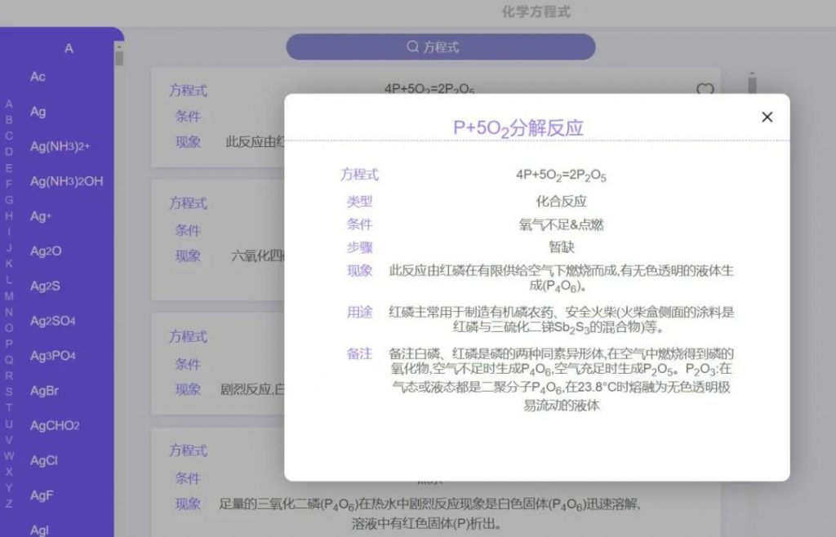Click the sidebar header letter A
The image size is (836, 537).
tap(69, 48)
